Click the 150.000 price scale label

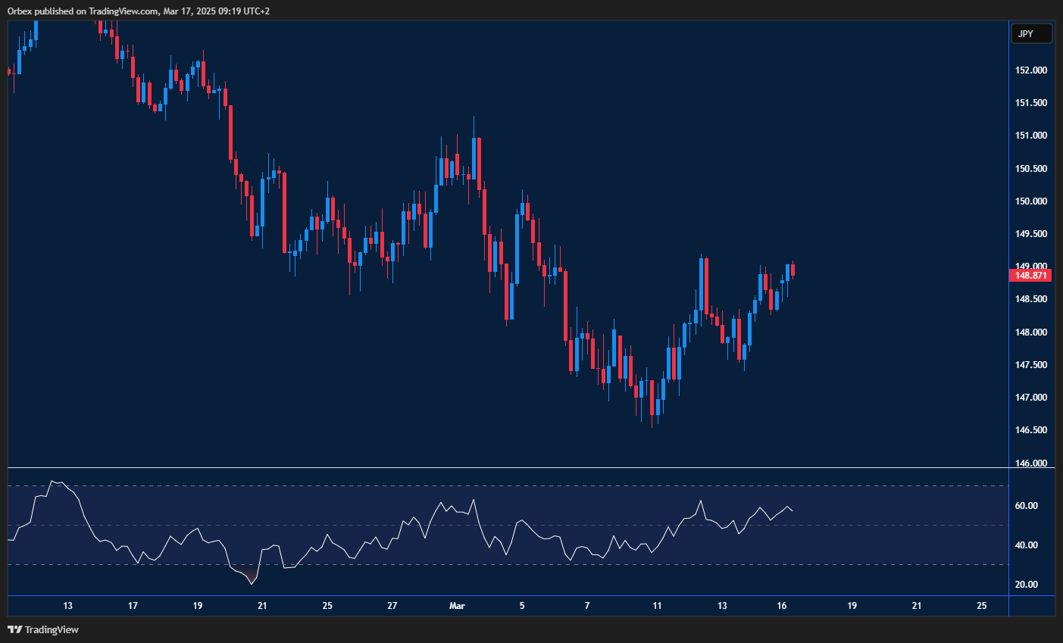[x=1031, y=201]
